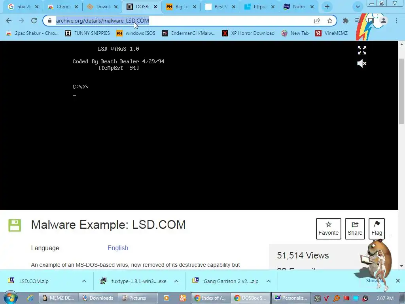
Task: Click the Favorite button
Action: click(328, 228)
